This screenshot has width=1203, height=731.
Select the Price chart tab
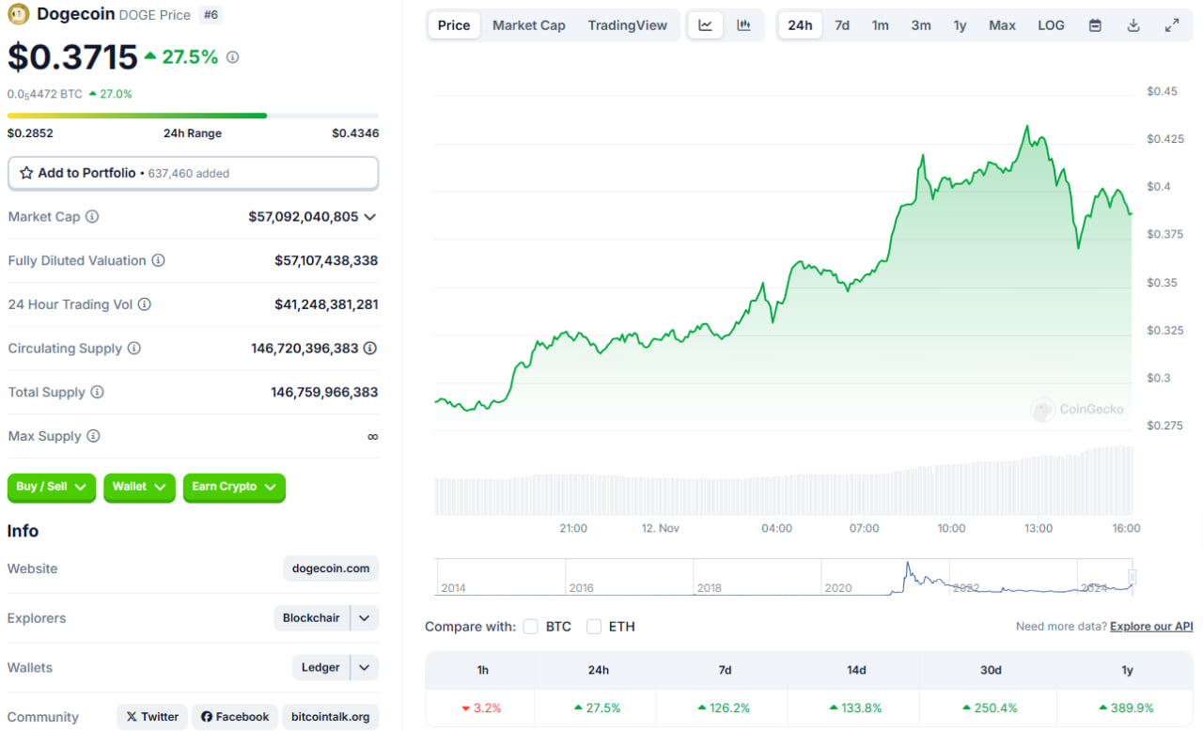click(454, 25)
